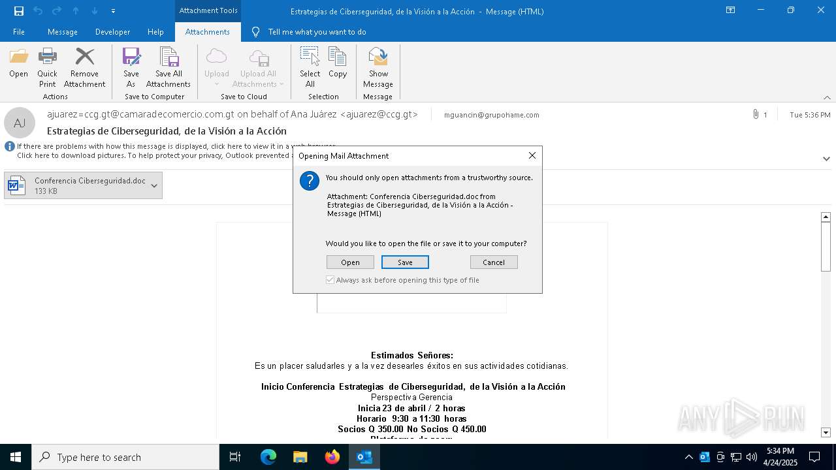836x470 pixels.
Task: Click the message scrollbar thumb
Action: tap(826, 246)
